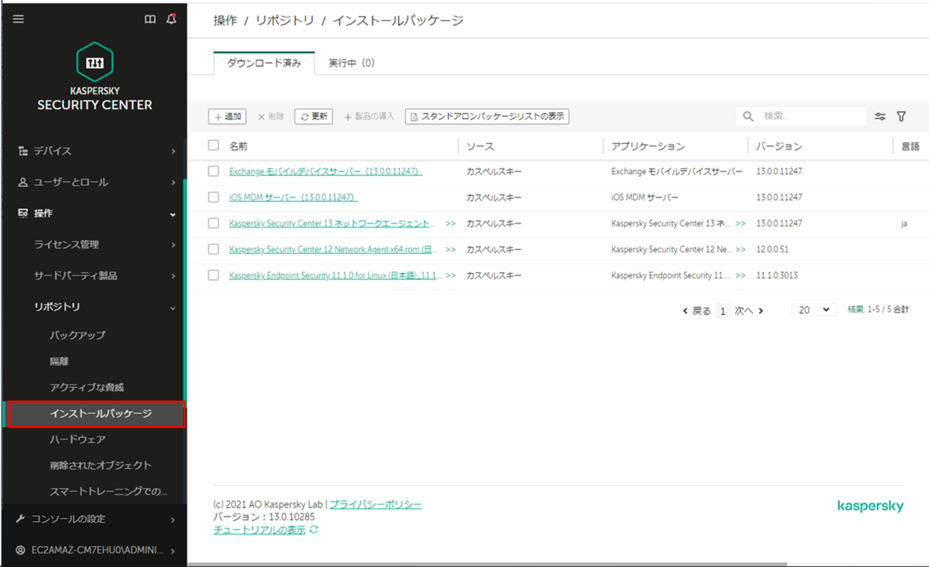This screenshot has width=929, height=567.
Task: Click the 製品の導入 button in toolbar
Action: pos(369,116)
